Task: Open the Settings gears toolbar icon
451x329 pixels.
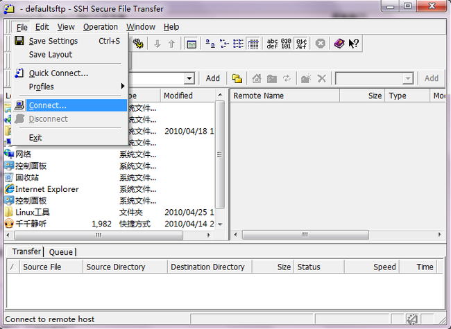Action: pyautogui.click(x=138, y=44)
